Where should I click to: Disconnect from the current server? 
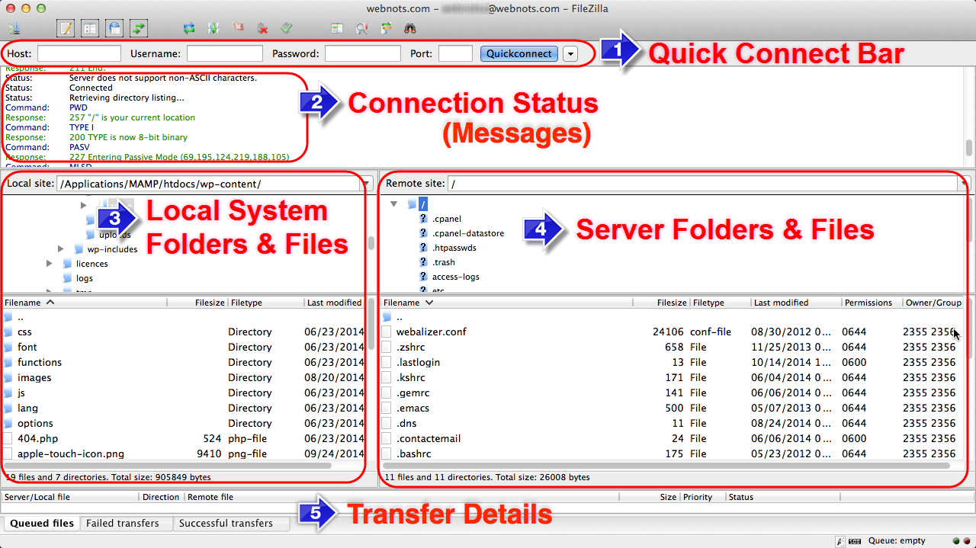pyautogui.click(x=262, y=29)
